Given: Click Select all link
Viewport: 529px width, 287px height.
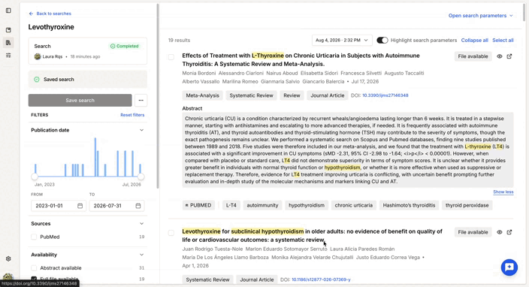Looking at the screenshot, I should [503, 40].
